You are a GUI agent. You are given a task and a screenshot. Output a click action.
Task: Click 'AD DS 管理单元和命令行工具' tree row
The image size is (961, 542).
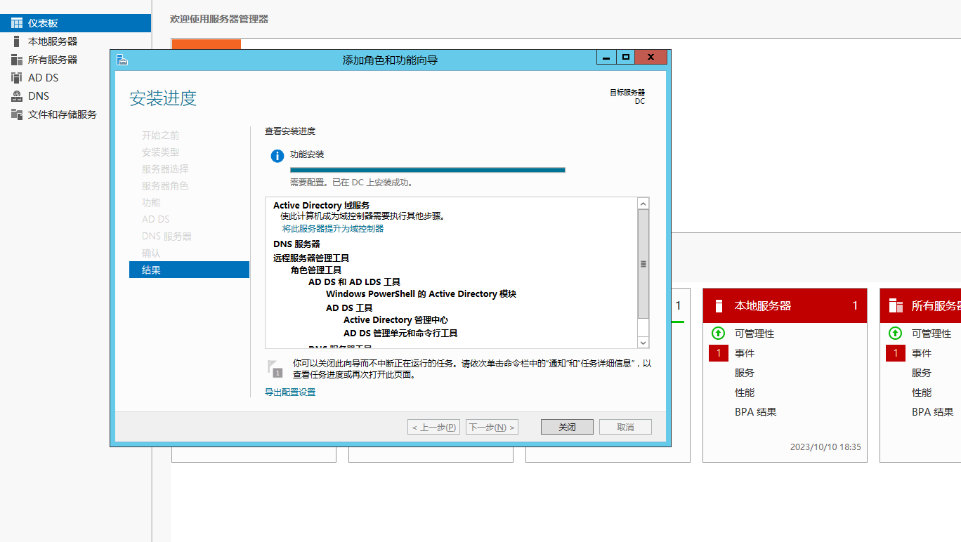pyautogui.click(x=400, y=333)
